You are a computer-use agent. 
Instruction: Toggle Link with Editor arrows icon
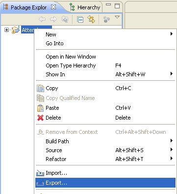click(91, 19)
